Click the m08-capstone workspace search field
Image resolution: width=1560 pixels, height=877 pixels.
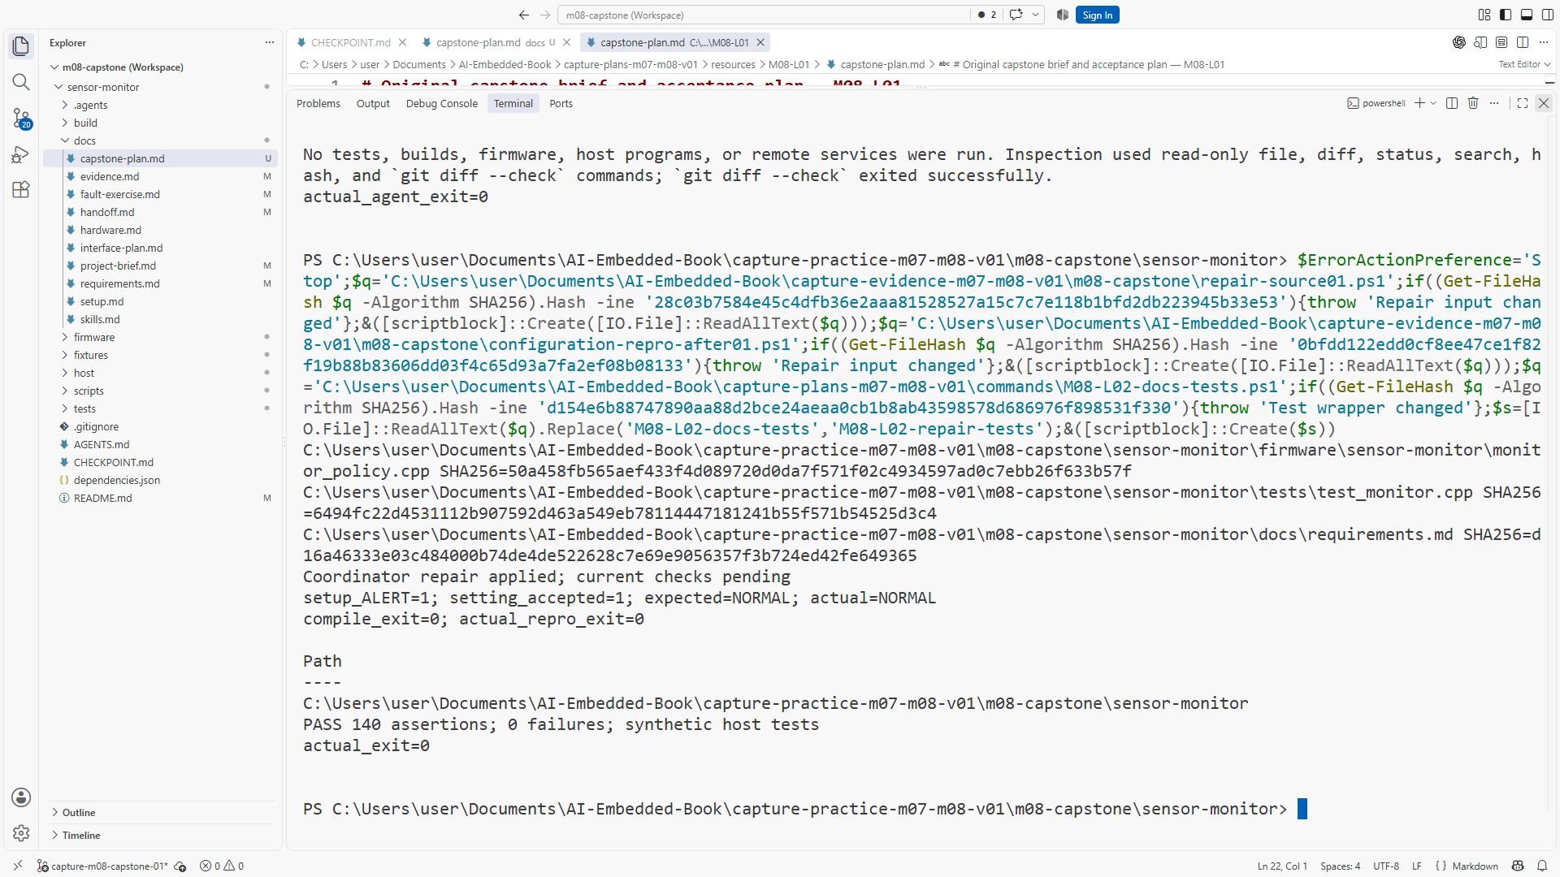pyautogui.click(x=764, y=15)
